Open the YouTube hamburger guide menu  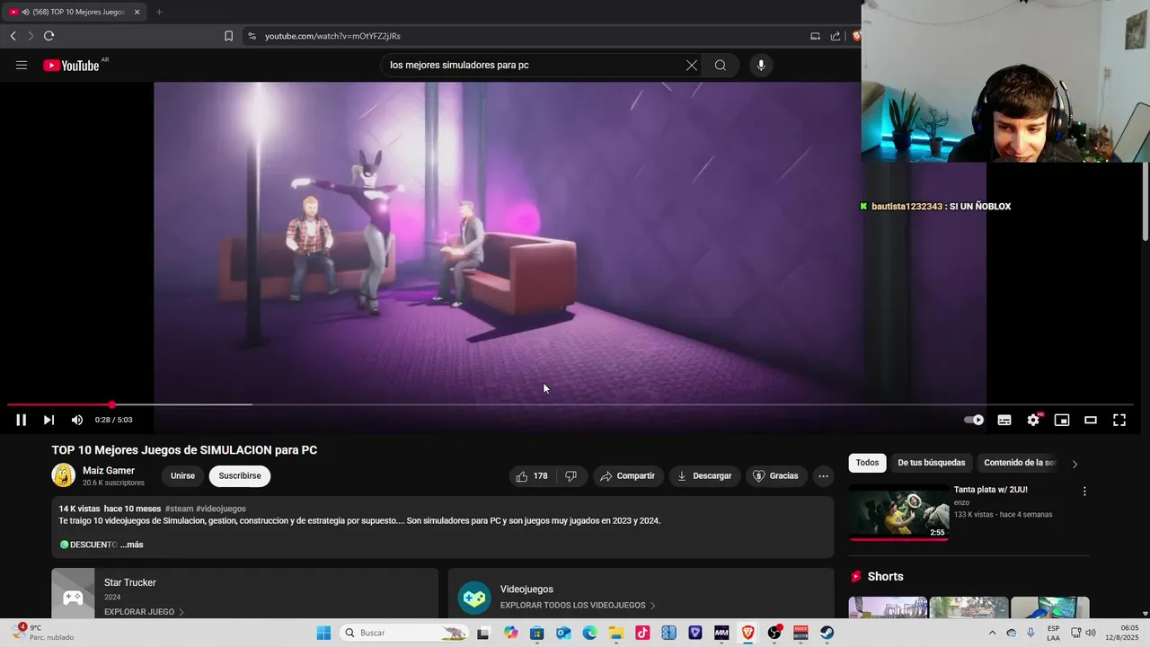pyautogui.click(x=22, y=65)
